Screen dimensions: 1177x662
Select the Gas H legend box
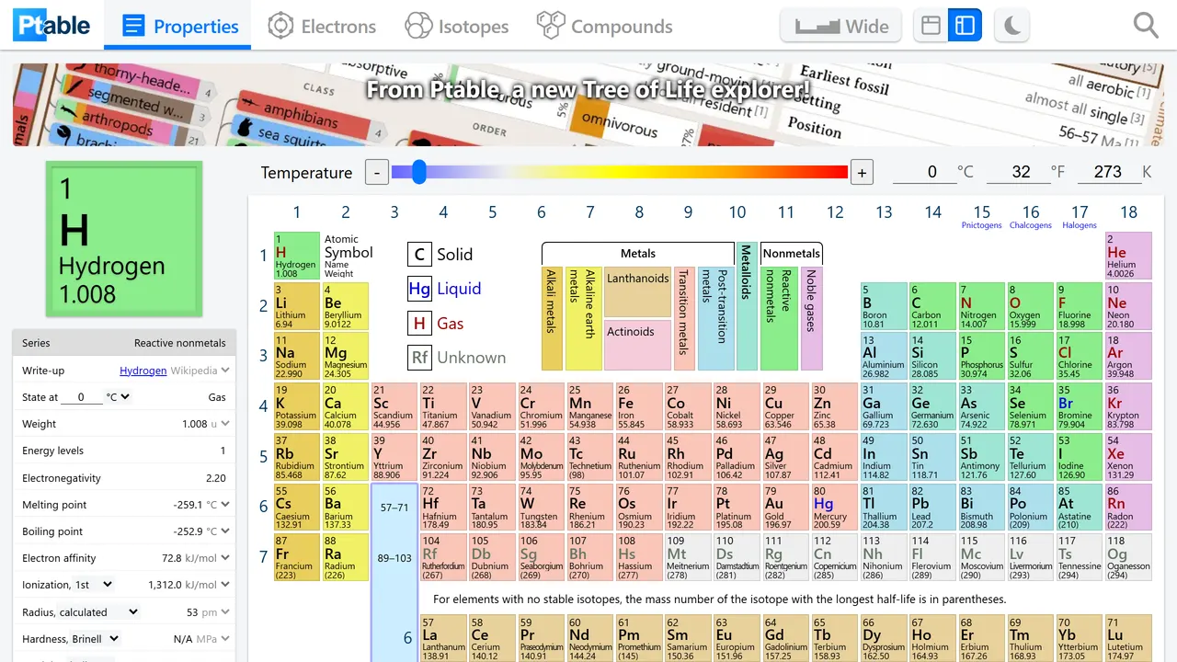[419, 324]
